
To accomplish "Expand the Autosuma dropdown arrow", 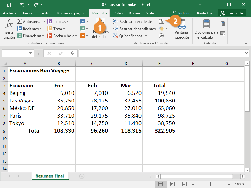I will click(44, 22).
